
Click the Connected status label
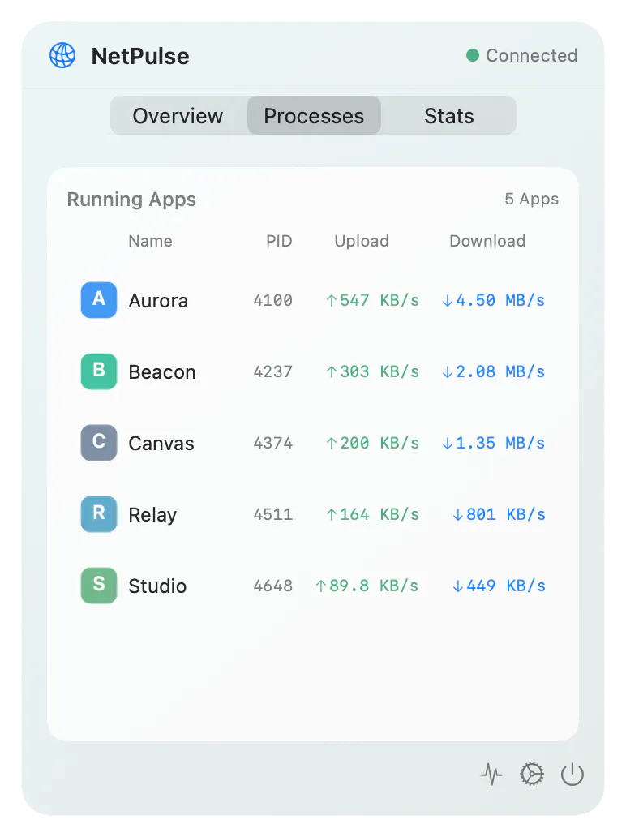pos(532,55)
